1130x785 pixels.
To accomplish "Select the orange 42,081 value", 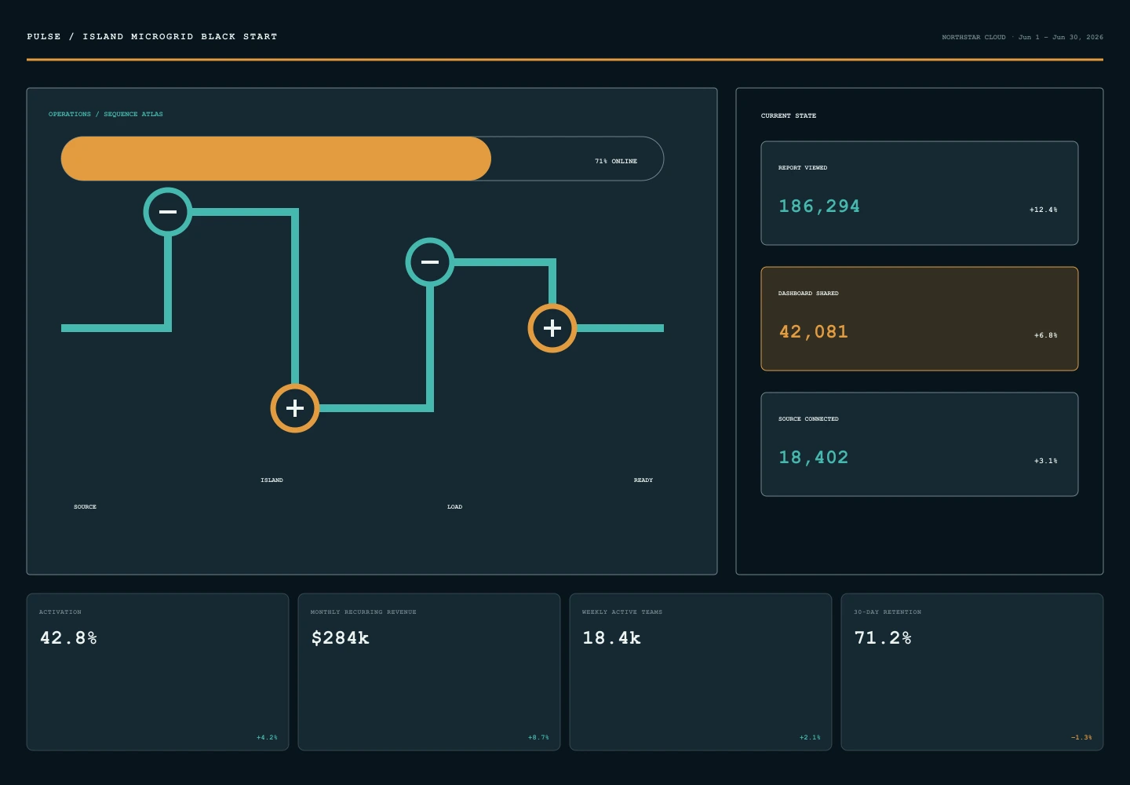I will click(814, 332).
